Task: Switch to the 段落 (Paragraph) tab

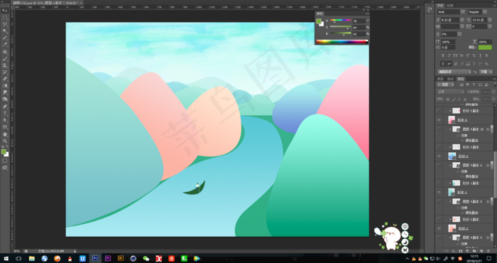Action: point(450,6)
